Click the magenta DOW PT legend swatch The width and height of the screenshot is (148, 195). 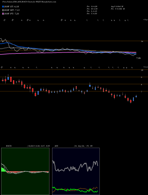click(x=3, y=14)
